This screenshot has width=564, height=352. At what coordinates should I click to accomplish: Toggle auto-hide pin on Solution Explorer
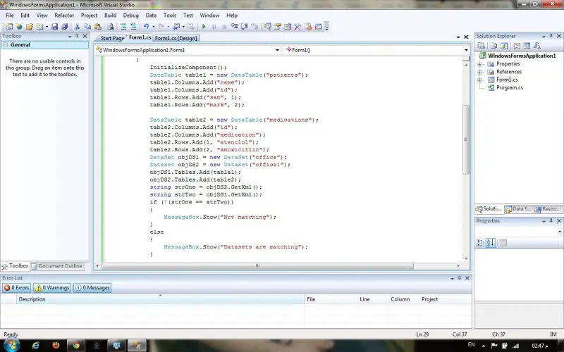point(551,37)
